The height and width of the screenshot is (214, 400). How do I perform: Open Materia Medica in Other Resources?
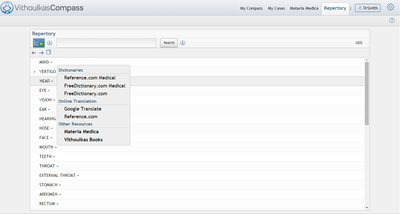click(81, 132)
